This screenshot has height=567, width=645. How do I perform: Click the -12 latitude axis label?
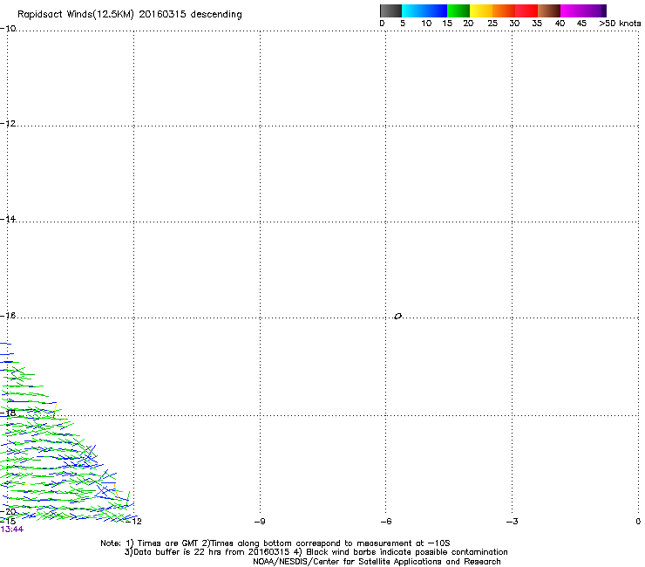point(8,124)
